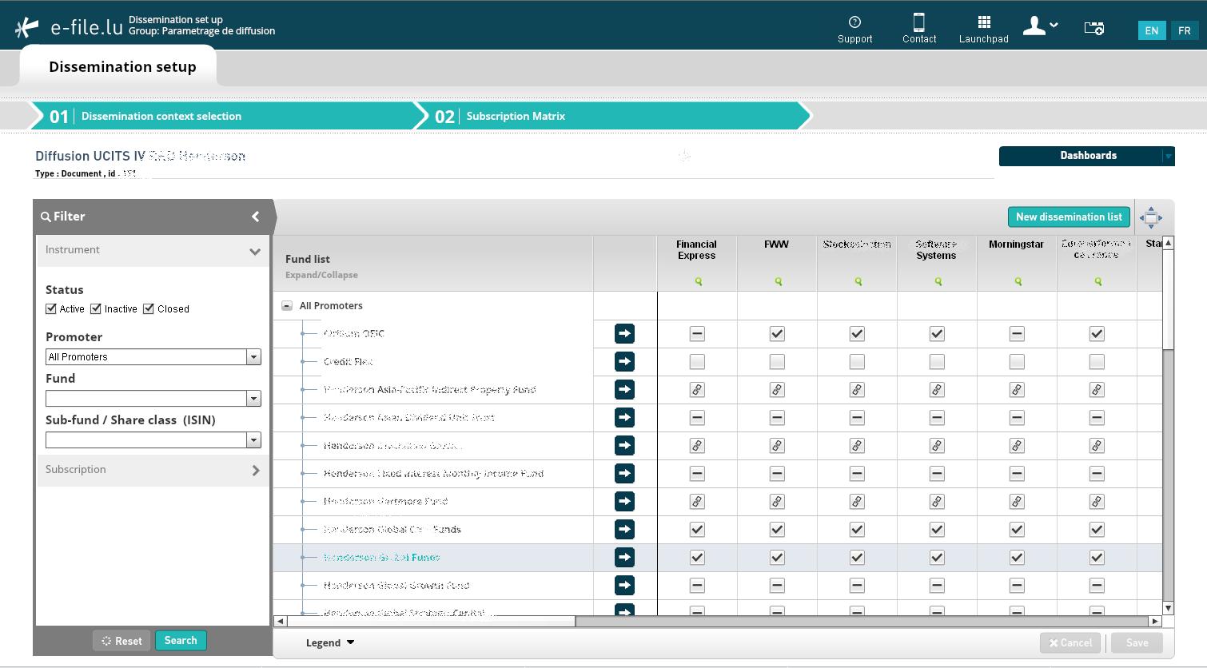Screen dimensions: 1207x668
Task: Click arrow button in the highlighted Global Funds row
Action: coord(624,557)
